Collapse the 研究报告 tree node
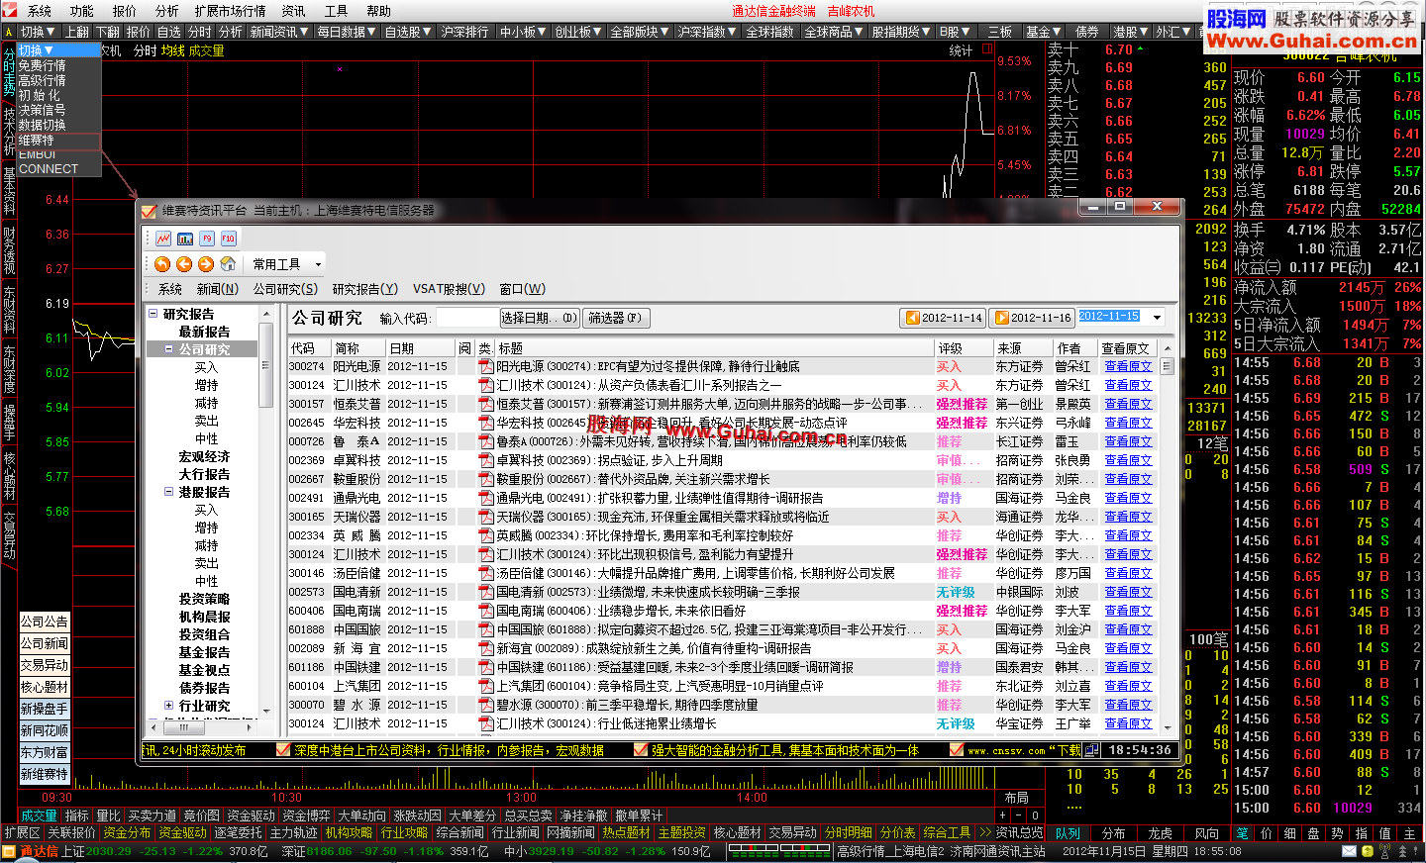The height and width of the screenshot is (863, 1426). coord(153,314)
